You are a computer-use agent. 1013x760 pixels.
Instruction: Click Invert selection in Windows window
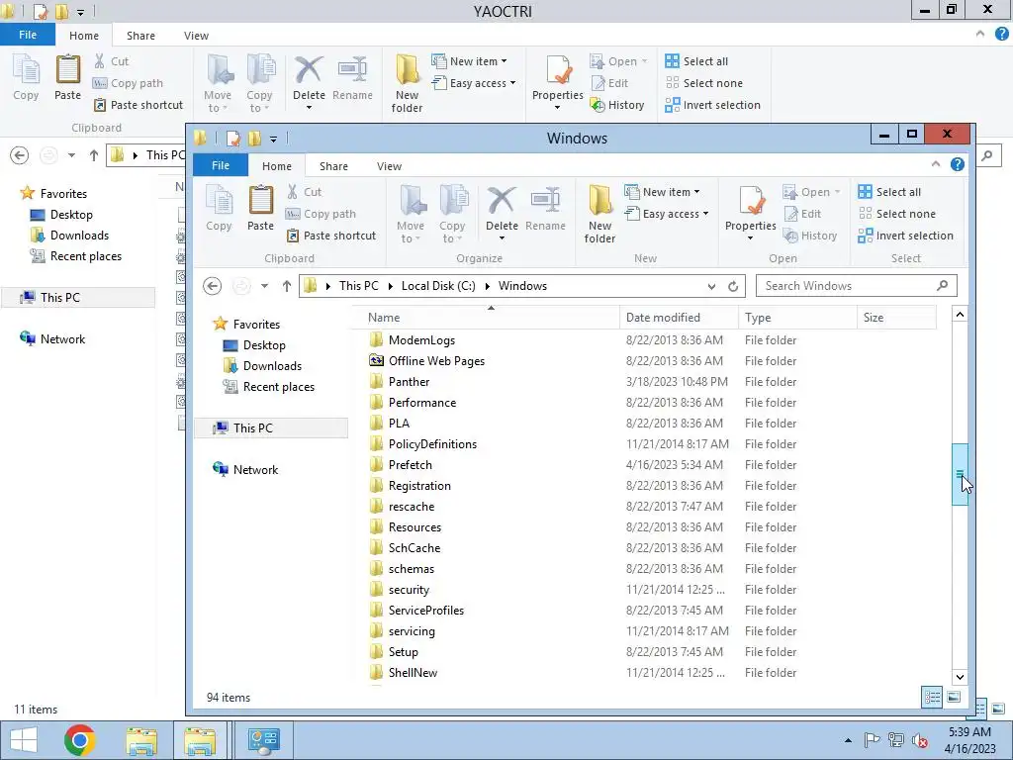click(906, 236)
